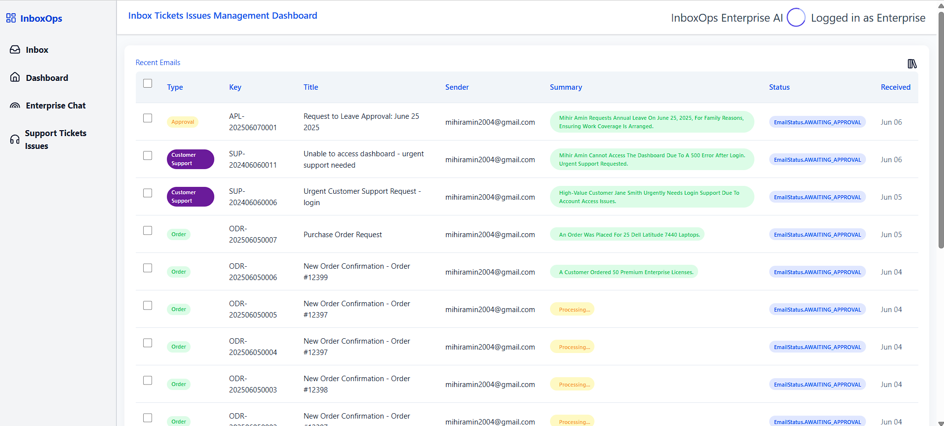Click summary about dashboard 500 error
Viewport: 944px width, 426px height.
point(652,159)
